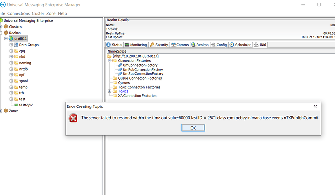Switch to the Config tab
Image resolution: width=335 pixels, height=195 pixels.
pyautogui.click(x=219, y=45)
